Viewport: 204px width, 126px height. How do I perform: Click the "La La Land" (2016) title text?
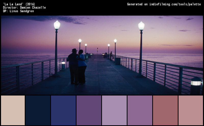(19, 4)
